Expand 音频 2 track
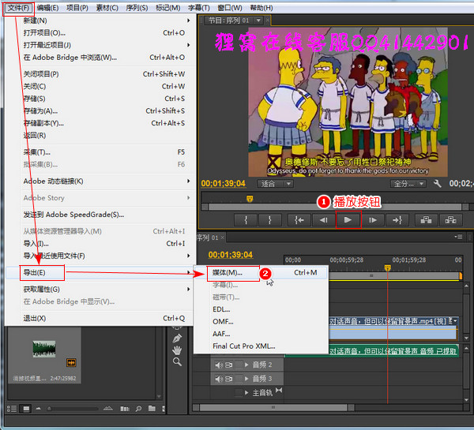The width and height of the screenshot is (474, 430). 246,365
